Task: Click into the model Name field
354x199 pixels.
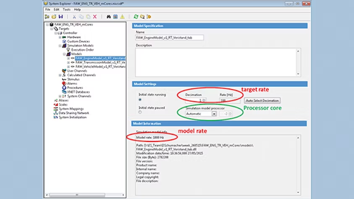Action: click(170, 38)
